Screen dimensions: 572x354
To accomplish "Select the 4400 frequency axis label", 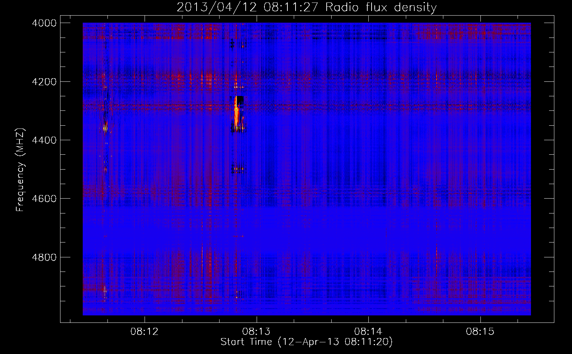I will [x=44, y=140].
